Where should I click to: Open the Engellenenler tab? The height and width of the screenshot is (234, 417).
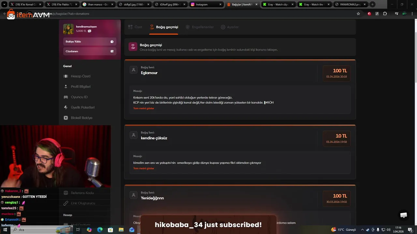(199, 27)
